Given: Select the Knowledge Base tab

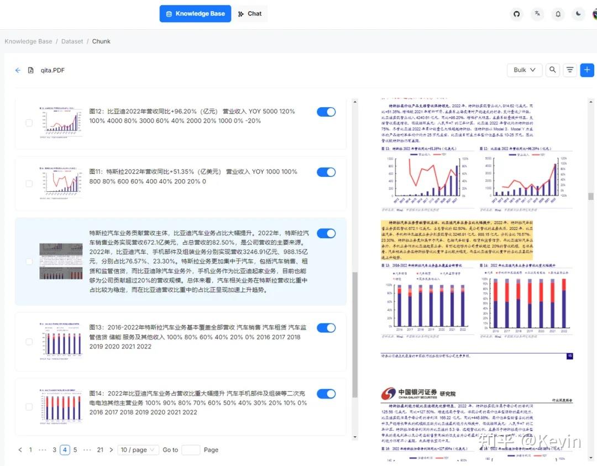Looking at the screenshot, I should pos(195,13).
